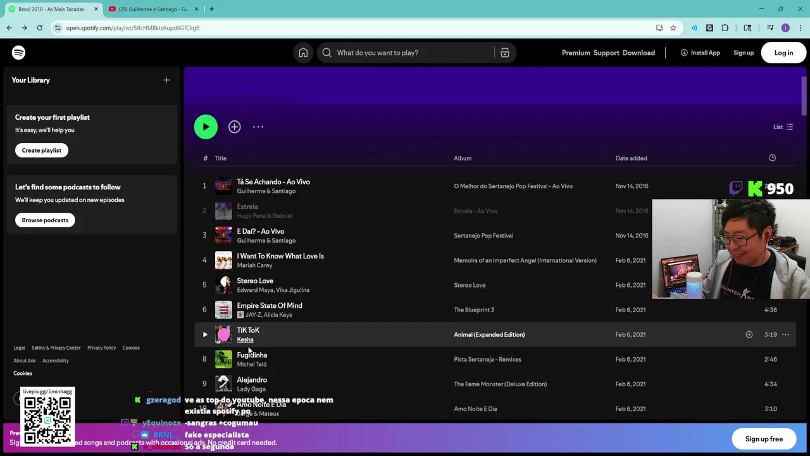This screenshot has width=810, height=456.
Task: Sort by Title column header
Action: coord(220,158)
